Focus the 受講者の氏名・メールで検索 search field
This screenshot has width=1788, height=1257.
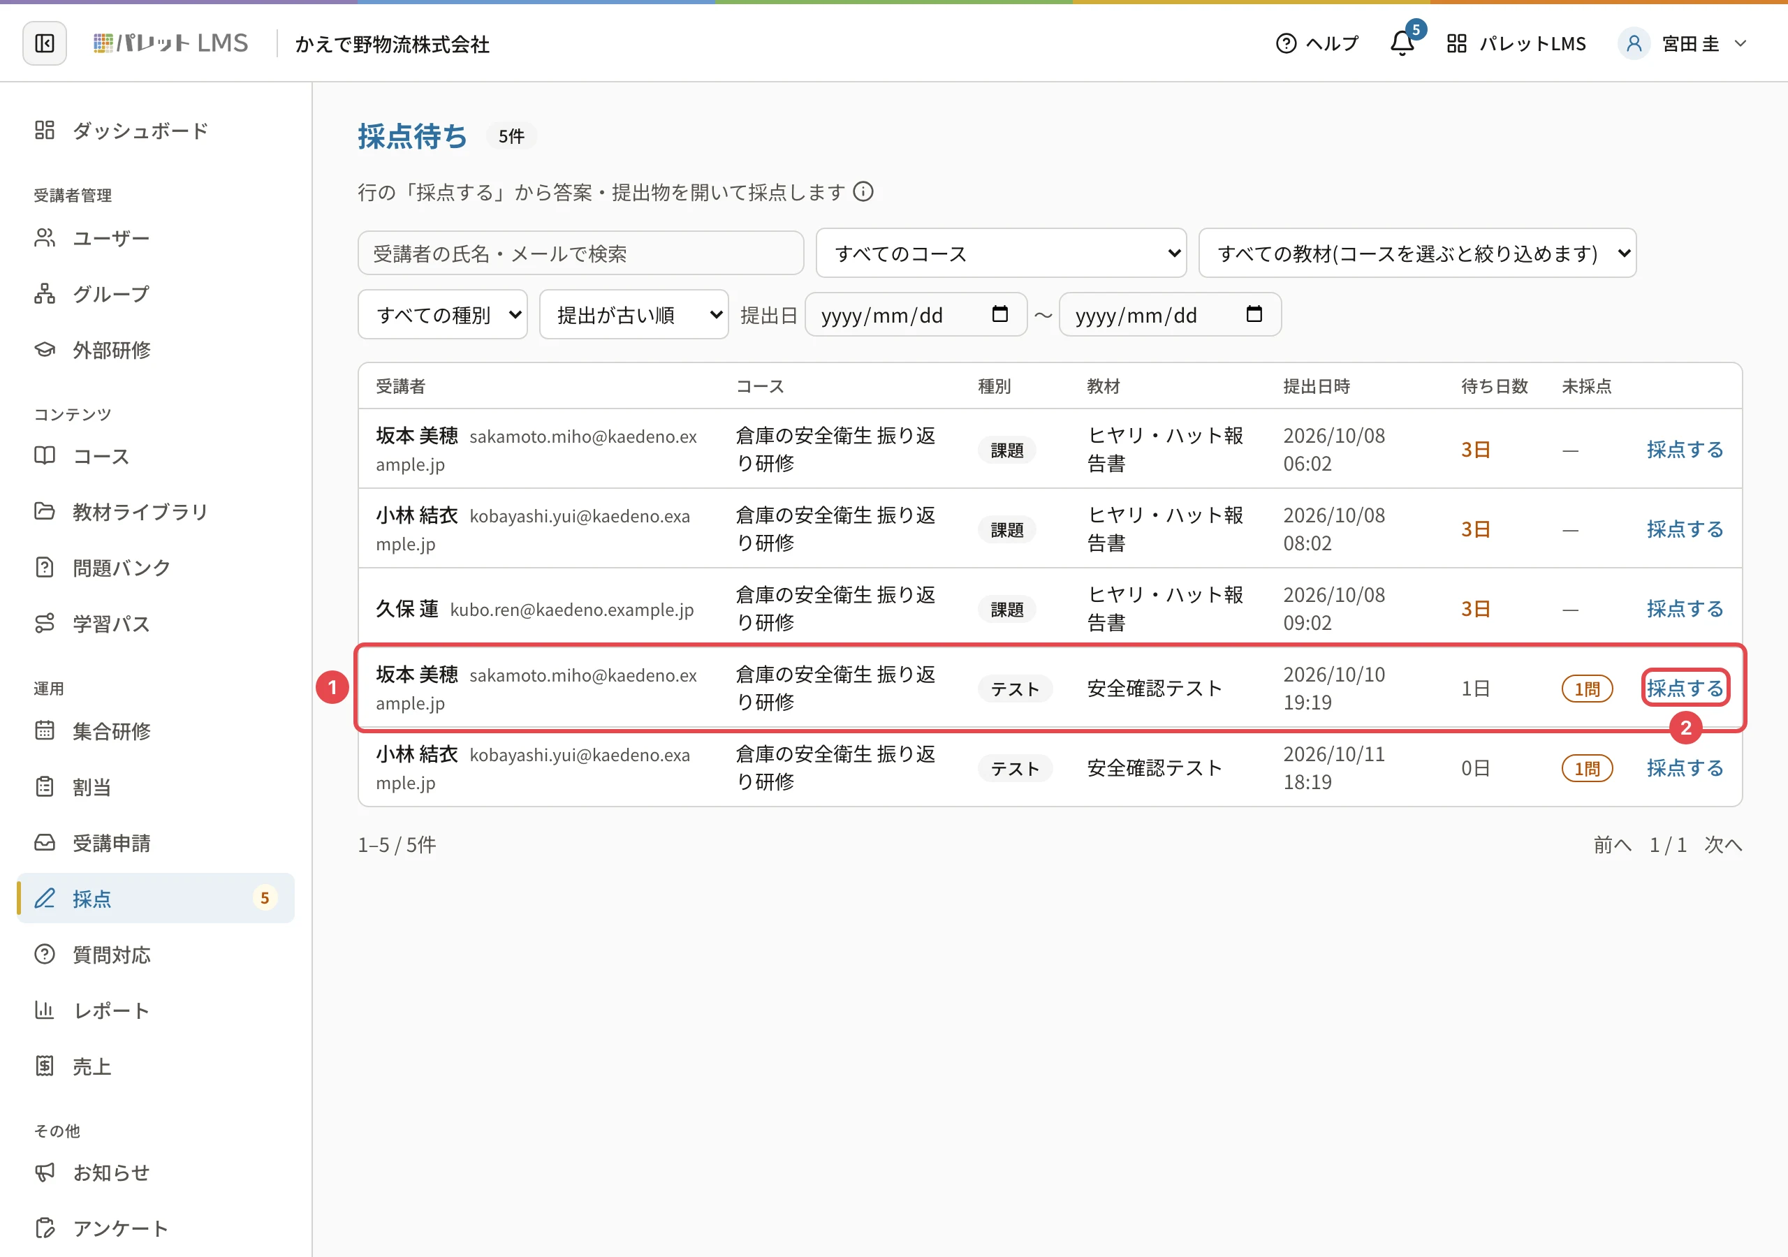581,253
